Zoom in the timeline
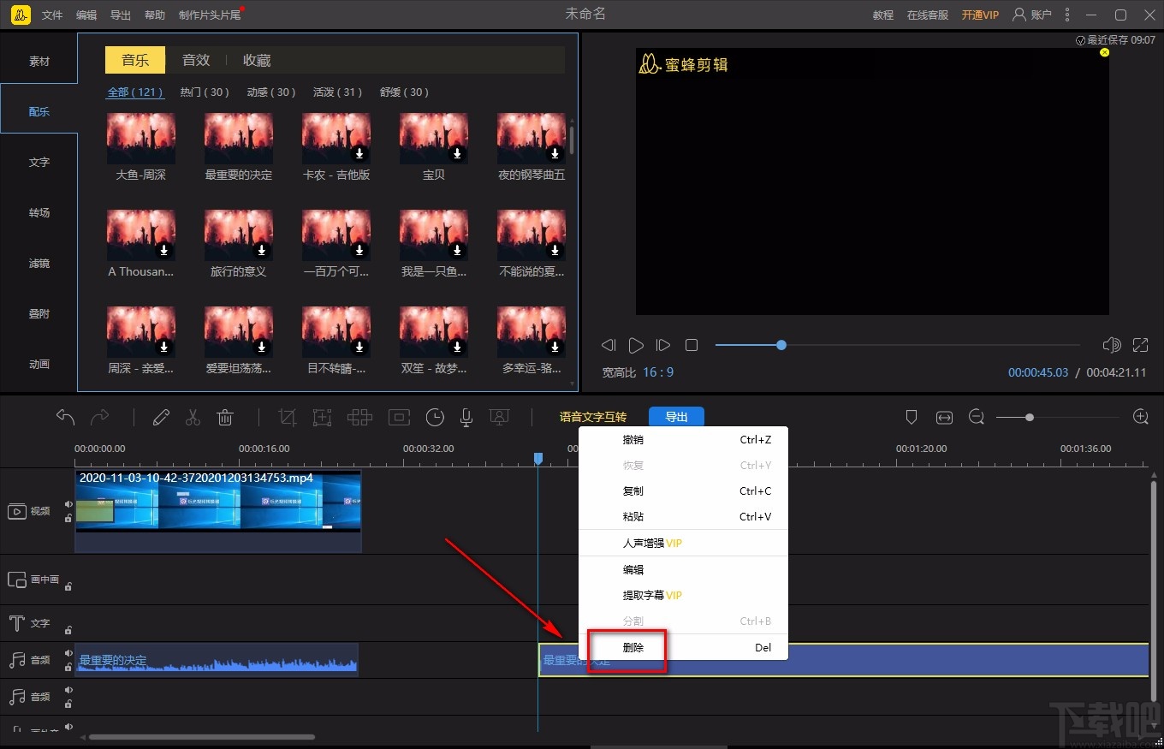Viewport: 1164px width, 749px height. [1140, 417]
